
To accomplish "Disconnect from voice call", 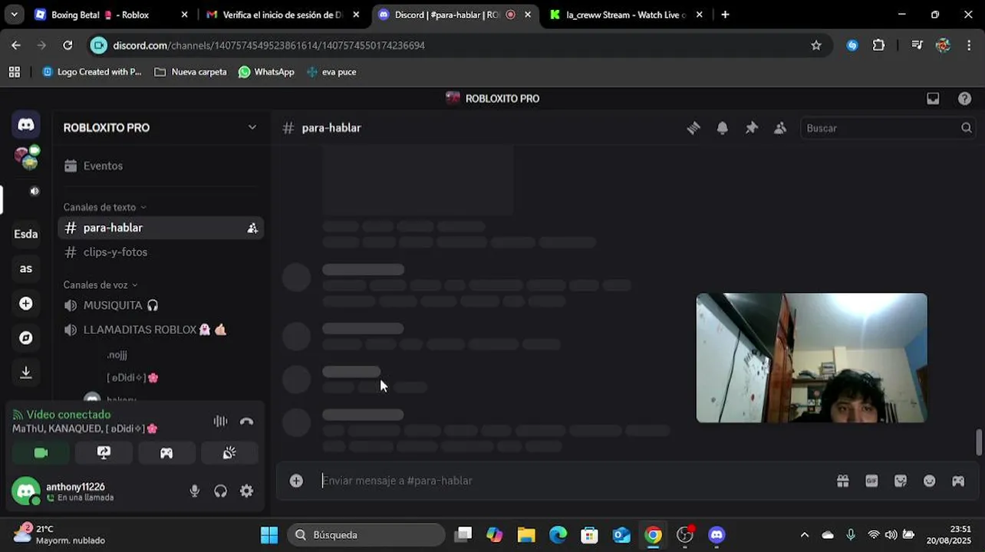I will click(246, 421).
